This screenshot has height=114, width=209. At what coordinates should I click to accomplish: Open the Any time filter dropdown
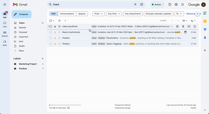pos(114,14)
